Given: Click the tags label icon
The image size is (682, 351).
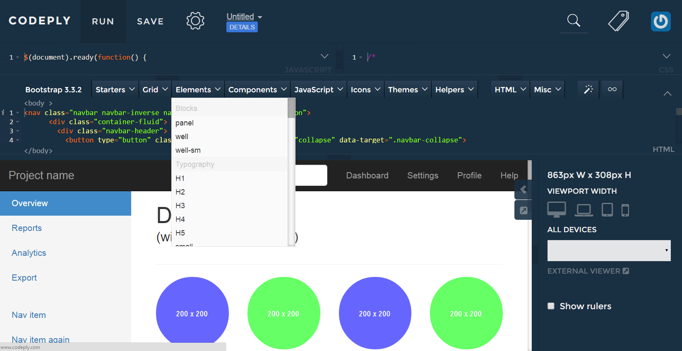Looking at the screenshot, I should point(619,21).
